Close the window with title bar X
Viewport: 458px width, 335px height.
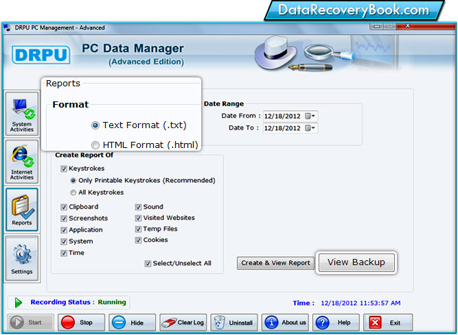(x=408, y=26)
